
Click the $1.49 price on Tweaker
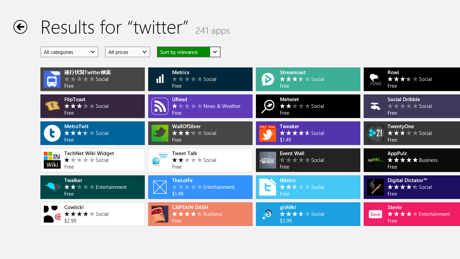[286, 140]
